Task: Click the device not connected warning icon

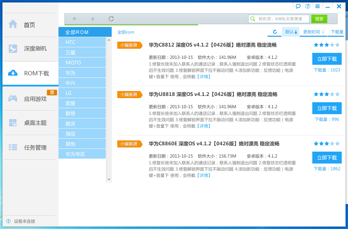Action: (8, 221)
